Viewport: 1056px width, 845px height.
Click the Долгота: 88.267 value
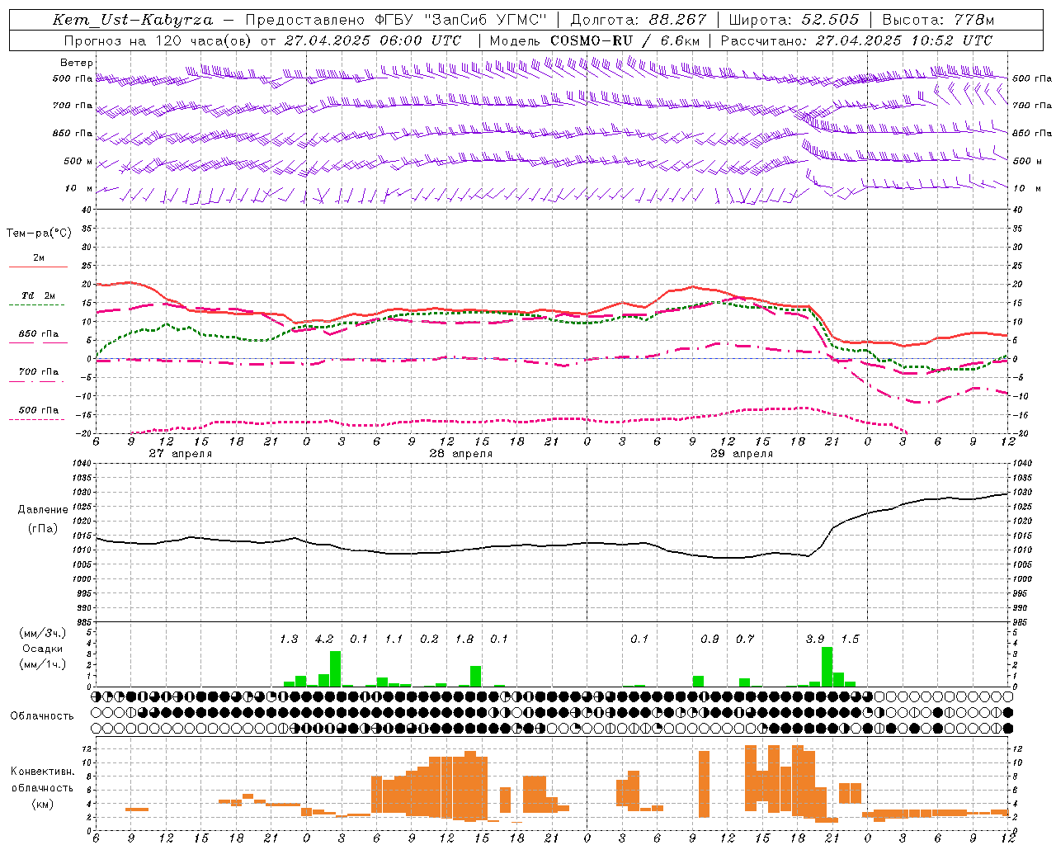(639, 20)
